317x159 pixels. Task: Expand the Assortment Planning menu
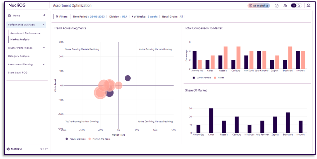[44, 64]
